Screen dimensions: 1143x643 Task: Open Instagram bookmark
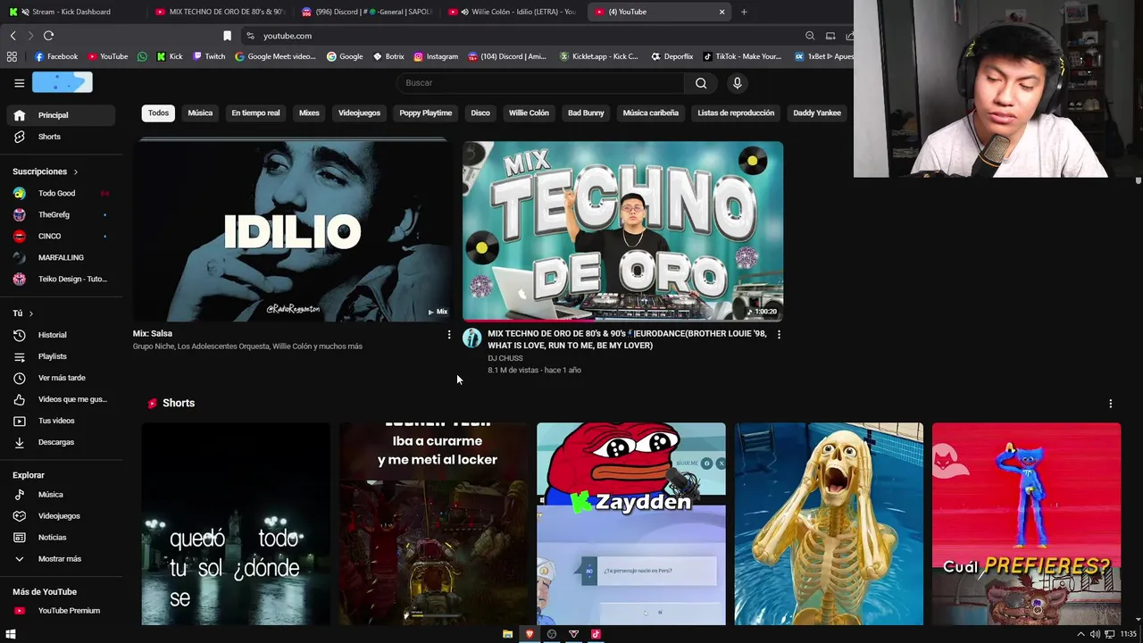click(436, 56)
